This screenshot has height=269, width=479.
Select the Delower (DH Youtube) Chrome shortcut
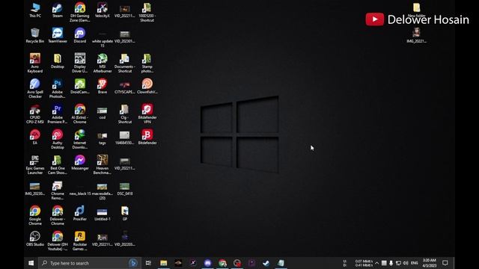(x=58, y=241)
